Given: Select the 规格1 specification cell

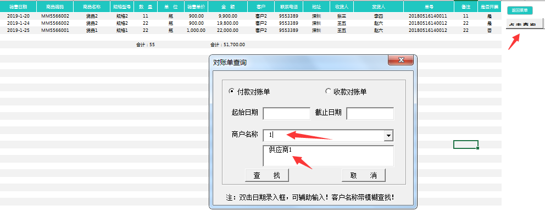Looking at the screenshot, I should [122, 30].
